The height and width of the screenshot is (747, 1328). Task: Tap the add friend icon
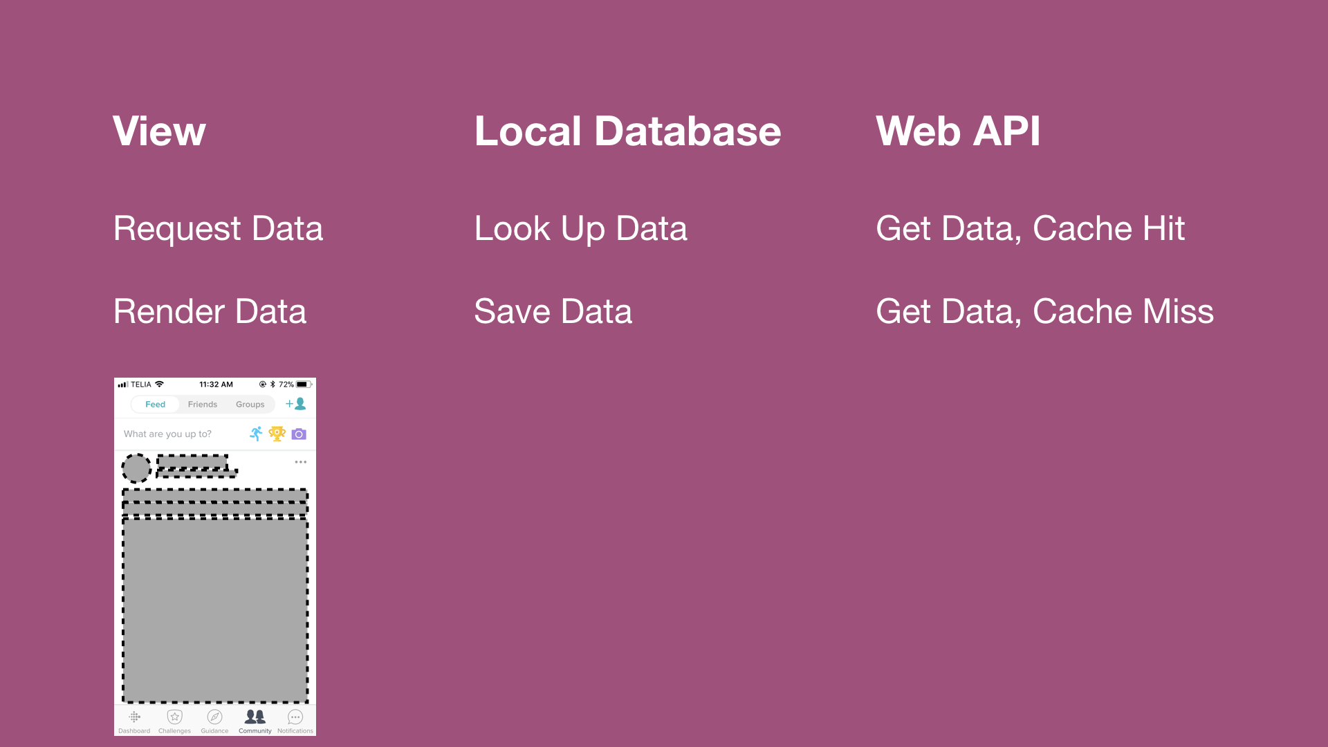coord(296,404)
